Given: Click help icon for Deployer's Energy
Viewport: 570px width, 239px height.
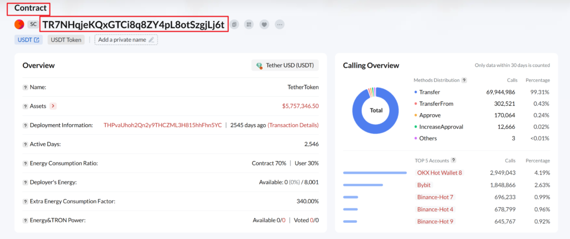Looking at the screenshot, I should click(x=25, y=182).
